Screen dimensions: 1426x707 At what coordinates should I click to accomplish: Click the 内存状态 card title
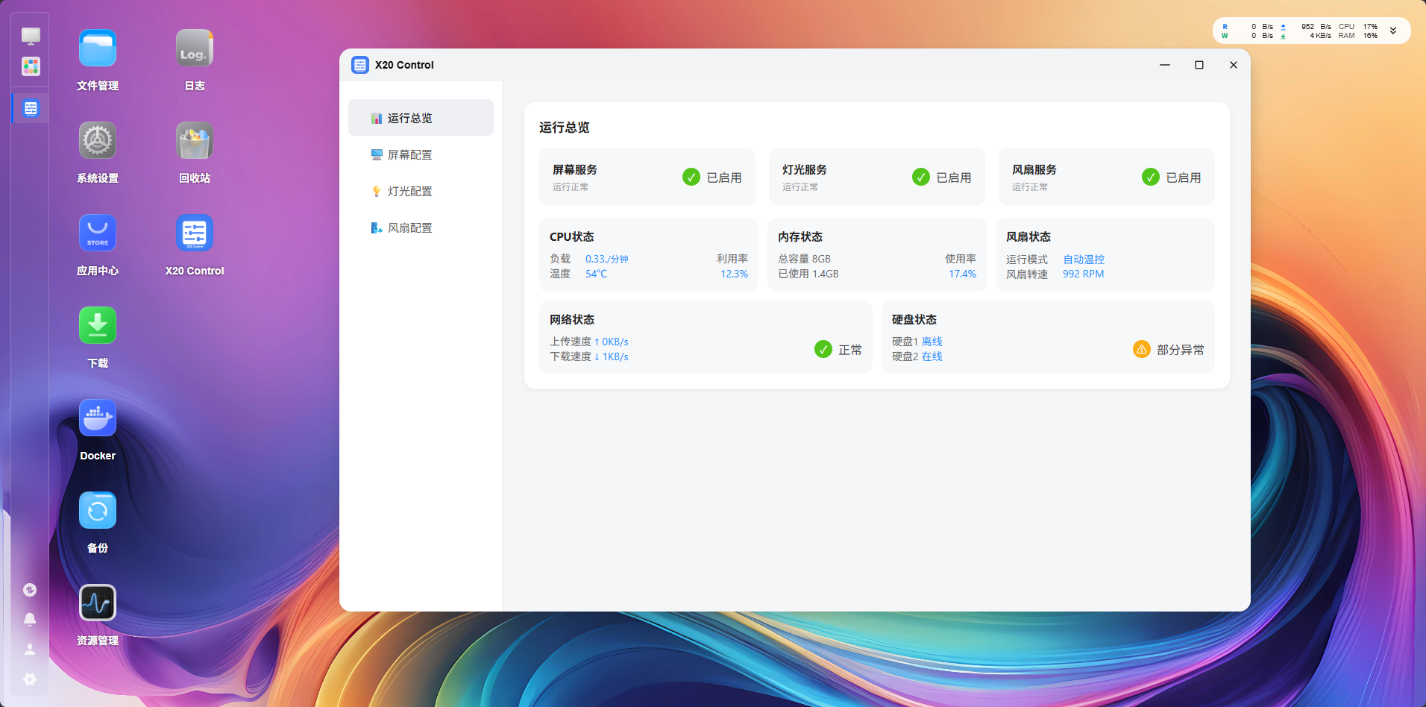tap(800, 237)
